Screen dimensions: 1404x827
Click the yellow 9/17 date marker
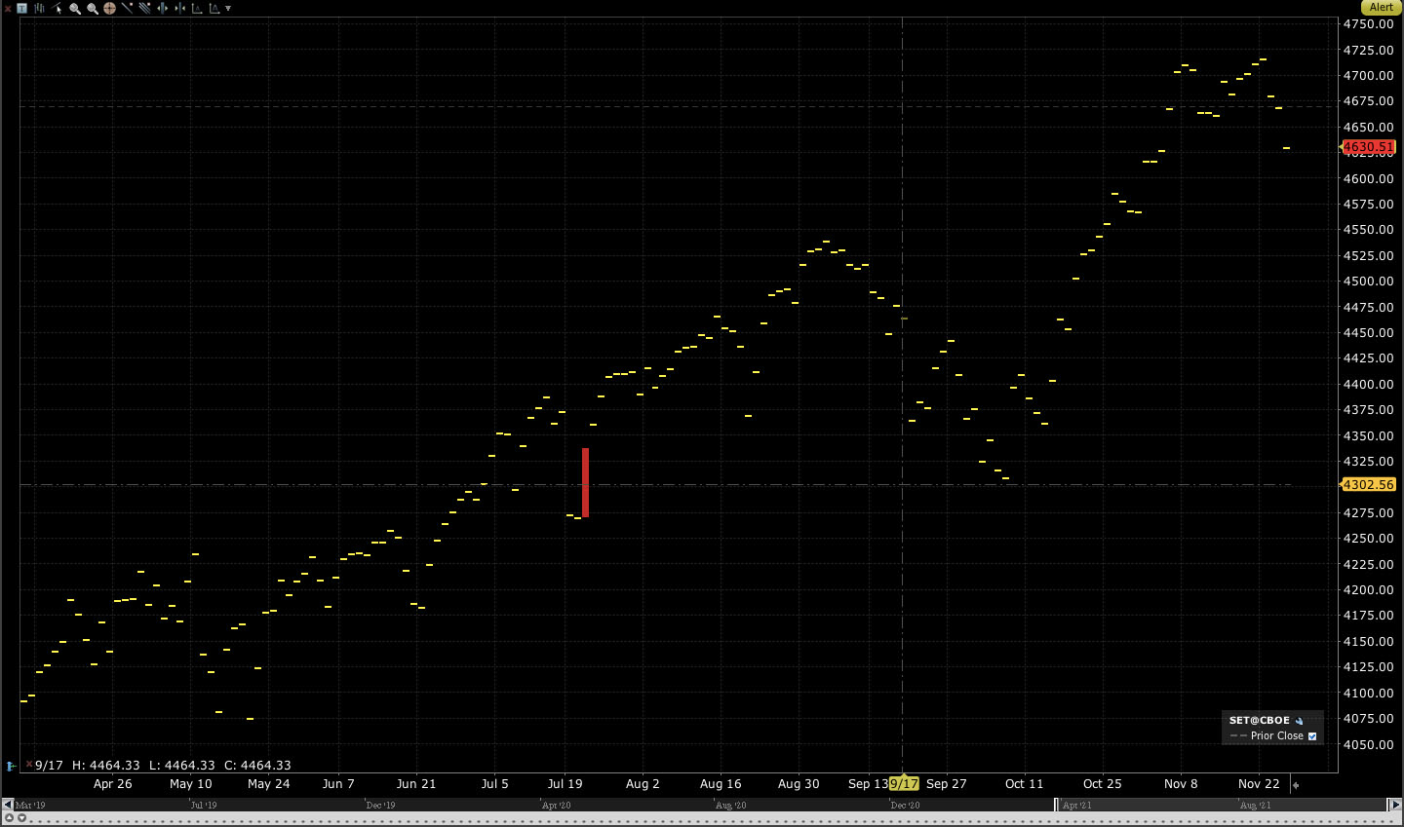[x=904, y=783]
